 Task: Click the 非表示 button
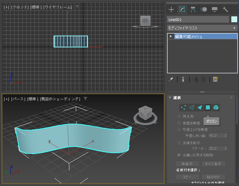pos(188,164)
